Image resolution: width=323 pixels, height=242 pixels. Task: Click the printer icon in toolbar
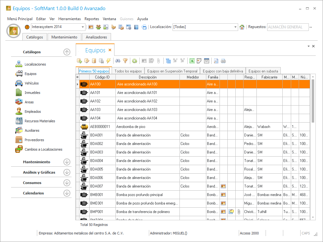click(x=223, y=61)
